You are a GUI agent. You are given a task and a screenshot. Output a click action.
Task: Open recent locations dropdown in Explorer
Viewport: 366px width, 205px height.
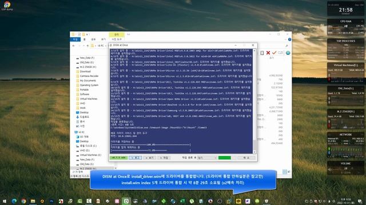(x=84, y=46)
